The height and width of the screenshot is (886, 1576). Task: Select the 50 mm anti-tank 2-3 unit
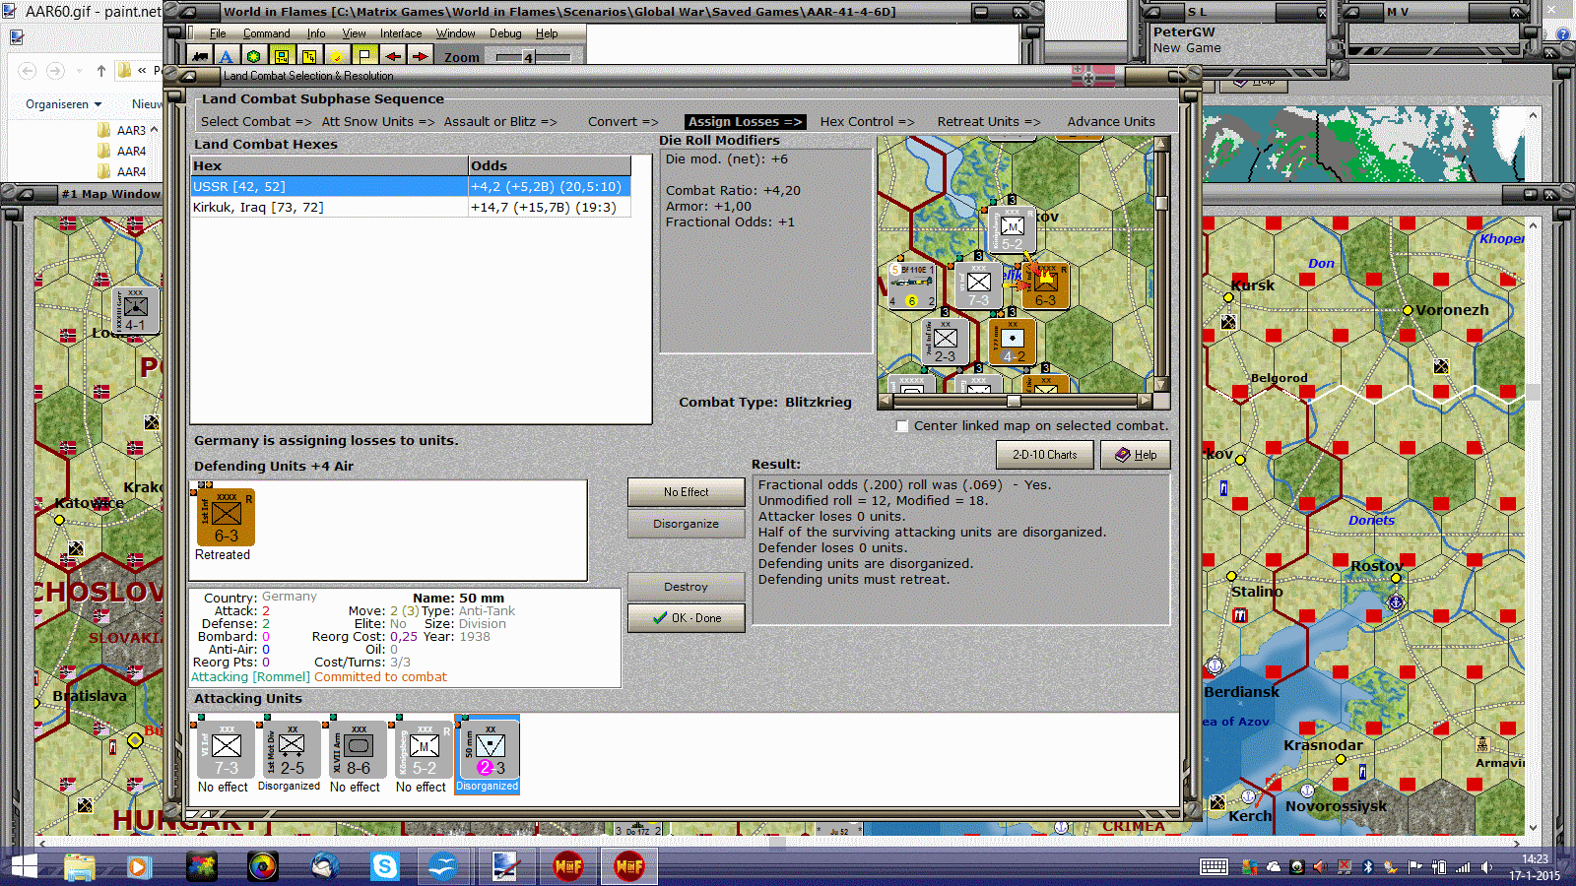coord(490,750)
